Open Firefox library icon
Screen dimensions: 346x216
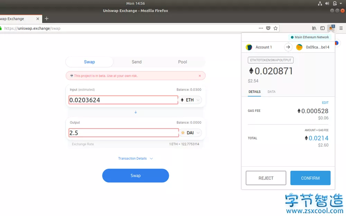tap(314, 28)
